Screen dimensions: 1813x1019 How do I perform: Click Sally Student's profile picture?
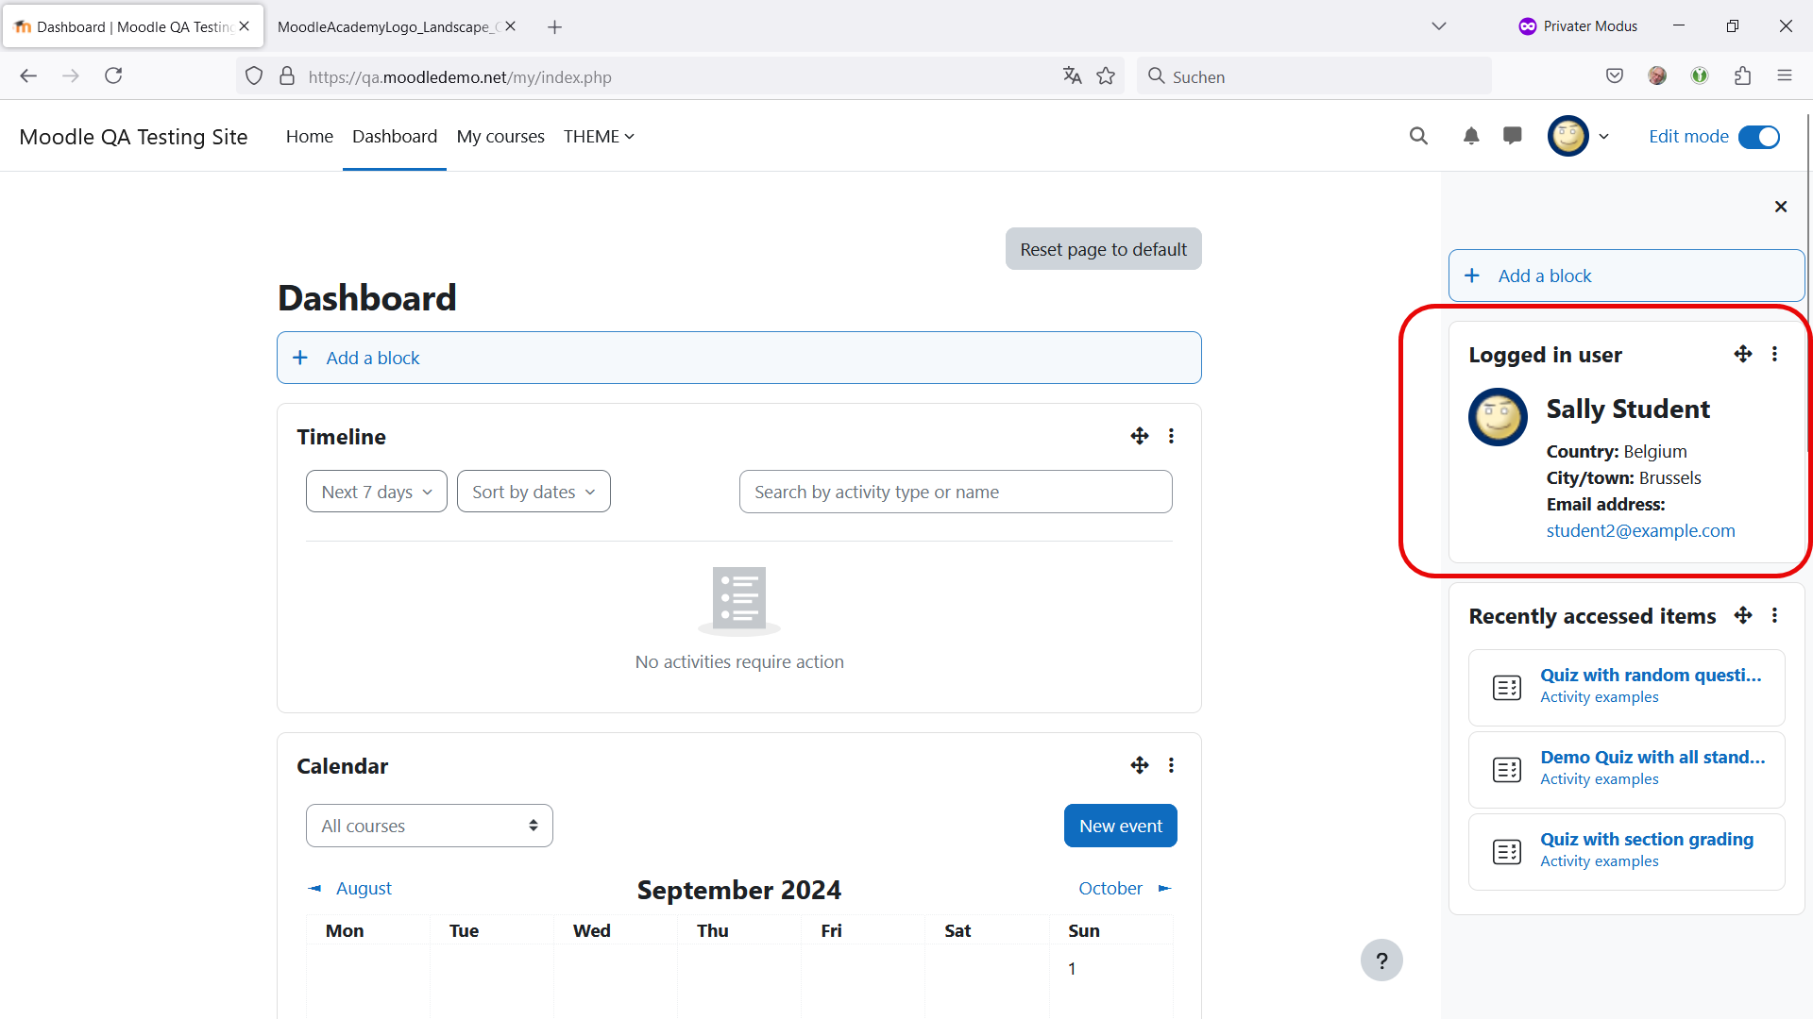click(1498, 417)
